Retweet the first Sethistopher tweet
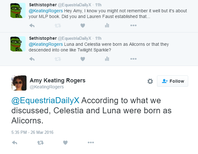 58,26
